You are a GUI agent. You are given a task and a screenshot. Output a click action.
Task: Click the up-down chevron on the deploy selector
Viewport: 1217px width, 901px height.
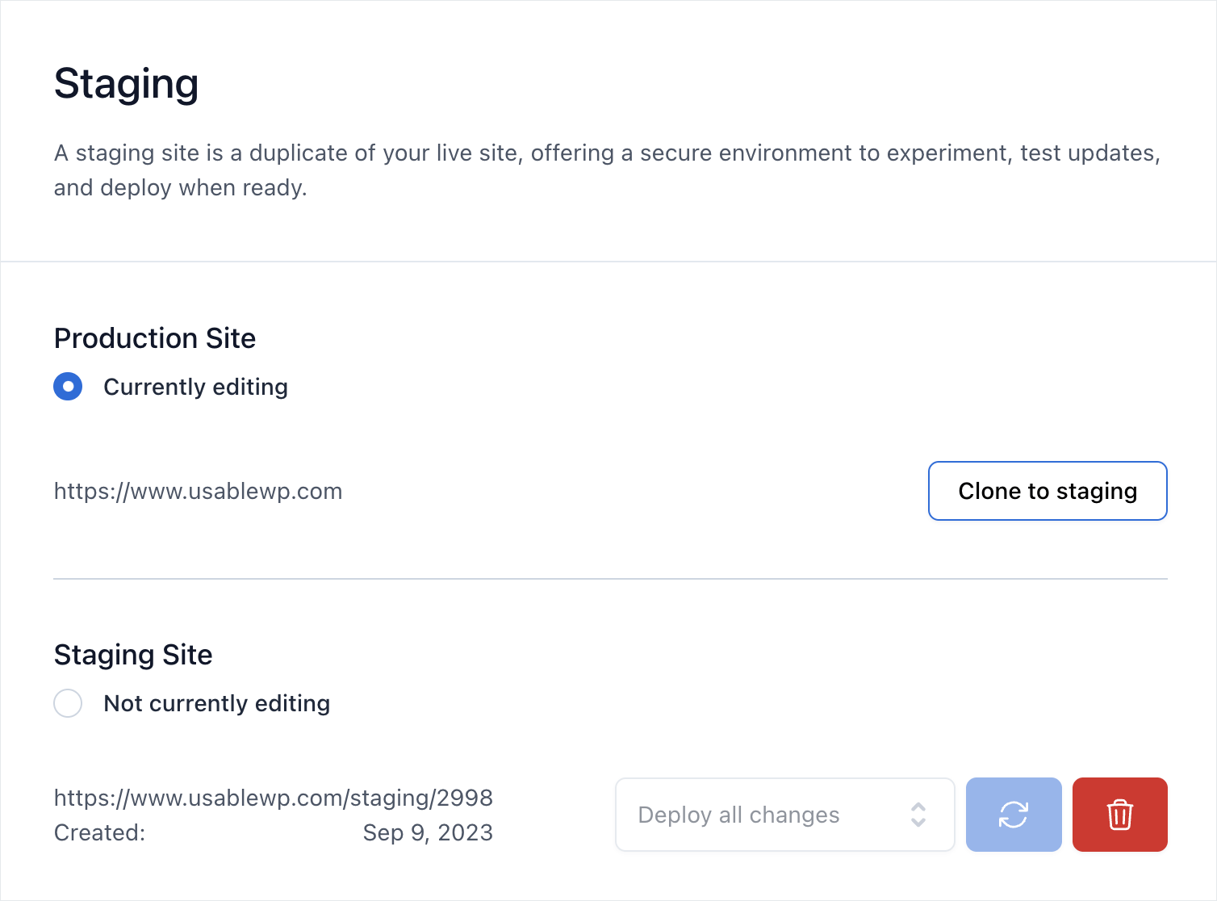point(918,815)
